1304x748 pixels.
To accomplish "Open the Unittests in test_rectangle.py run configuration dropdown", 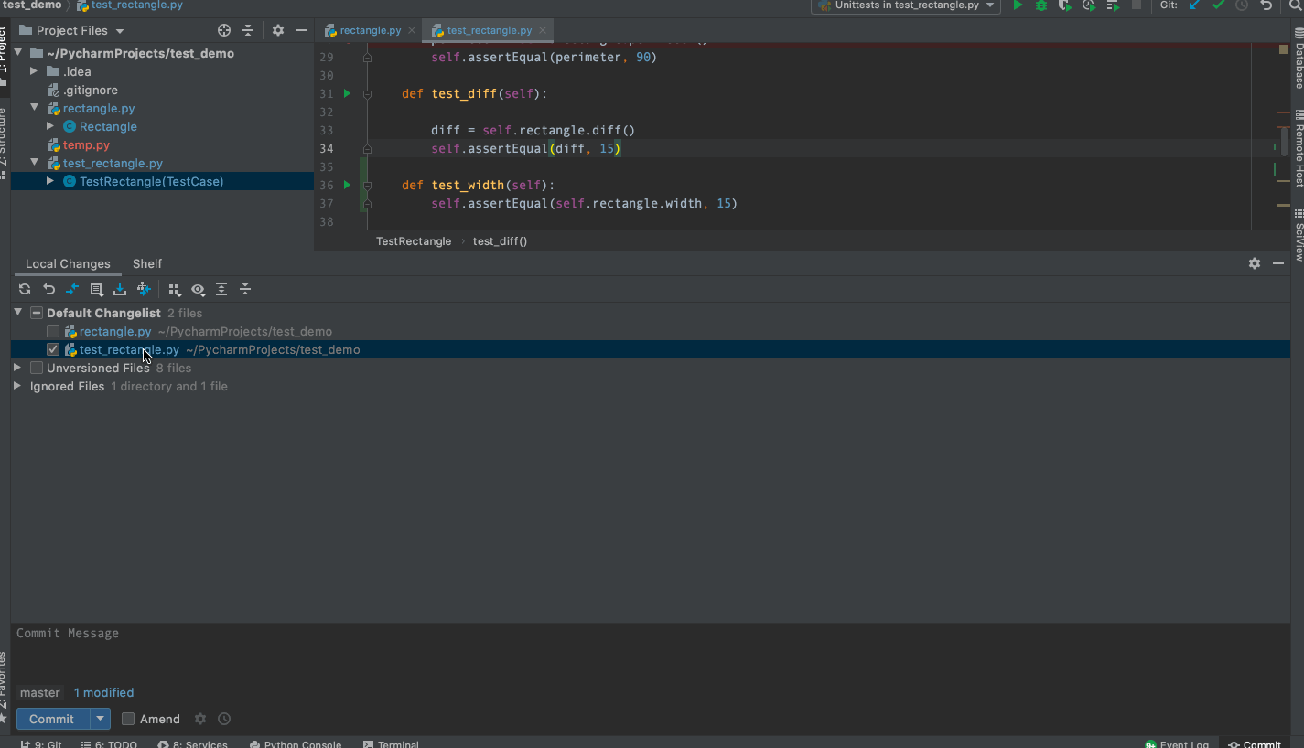I will [x=905, y=5].
